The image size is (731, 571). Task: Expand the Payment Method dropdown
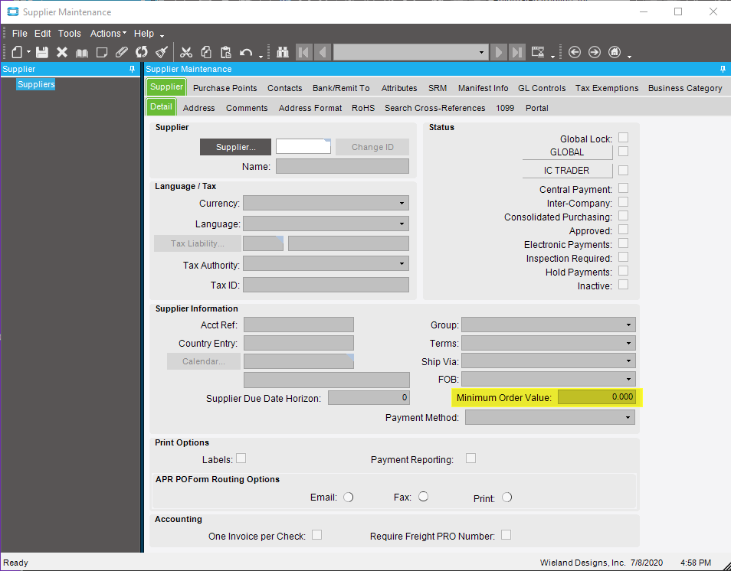(628, 418)
